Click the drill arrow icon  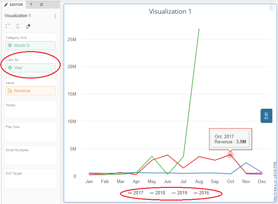click(x=7, y=26)
